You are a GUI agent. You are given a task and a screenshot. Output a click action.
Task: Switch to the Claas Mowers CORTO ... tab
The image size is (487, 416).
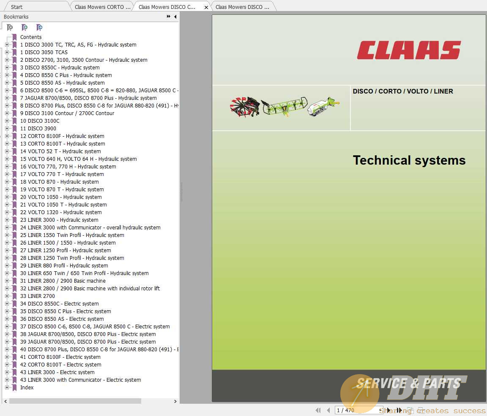point(102,7)
